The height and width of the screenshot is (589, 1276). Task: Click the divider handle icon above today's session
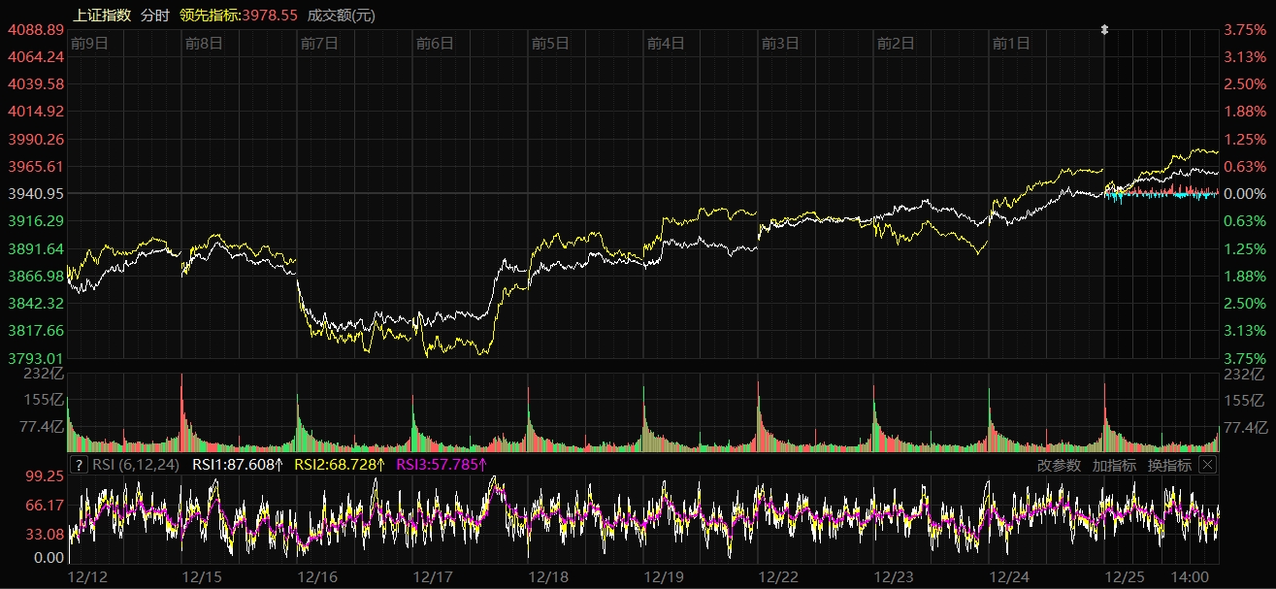1104,30
